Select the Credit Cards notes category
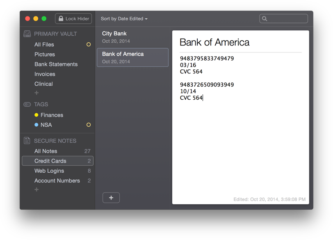This screenshot has height=240, width=333. (x=57, y=161)
